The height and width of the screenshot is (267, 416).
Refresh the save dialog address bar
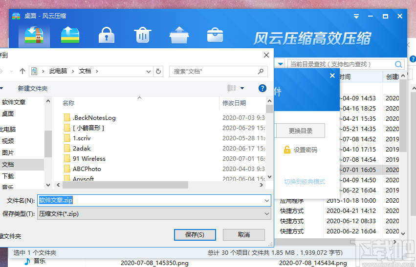coord(158,71)
